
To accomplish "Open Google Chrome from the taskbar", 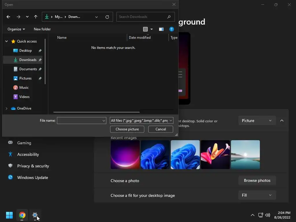I will (22, 215).
